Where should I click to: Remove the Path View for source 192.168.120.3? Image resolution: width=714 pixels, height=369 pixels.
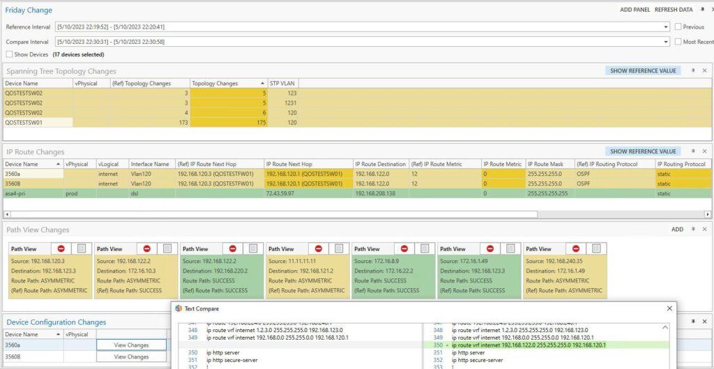pyautogui.click(x=61, y=248)
